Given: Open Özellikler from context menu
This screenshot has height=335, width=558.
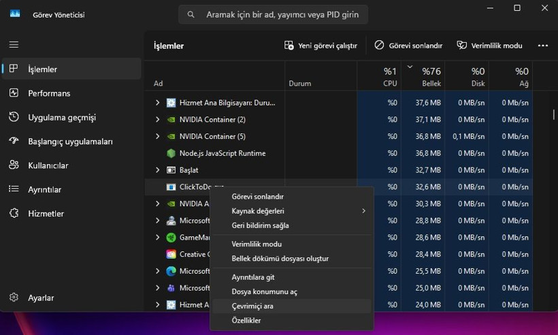Looking at the screenshot, I should point(292,321).
